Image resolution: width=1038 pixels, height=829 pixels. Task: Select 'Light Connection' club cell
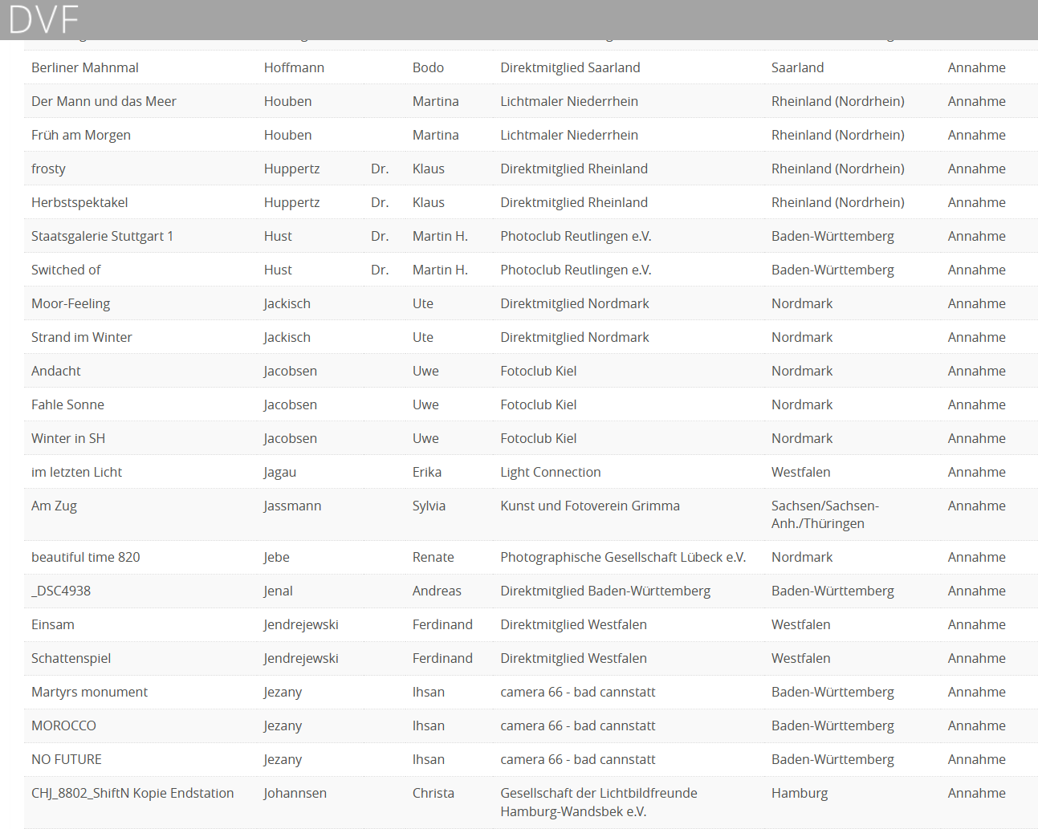[x=551, y=472]
